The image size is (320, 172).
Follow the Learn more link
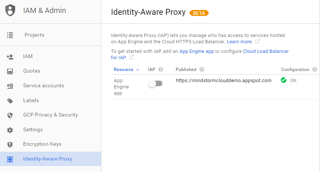pyautogui.click(x=239, y=42)
